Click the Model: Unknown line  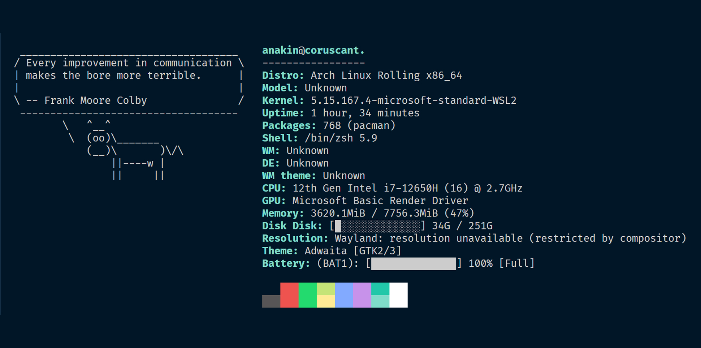(x=304, y=88)
